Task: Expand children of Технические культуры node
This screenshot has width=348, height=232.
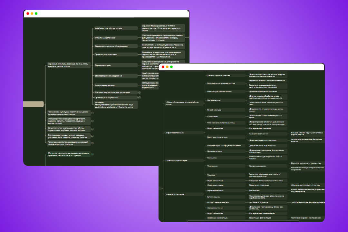Action: pyautogui.click(x=92, y=113)
